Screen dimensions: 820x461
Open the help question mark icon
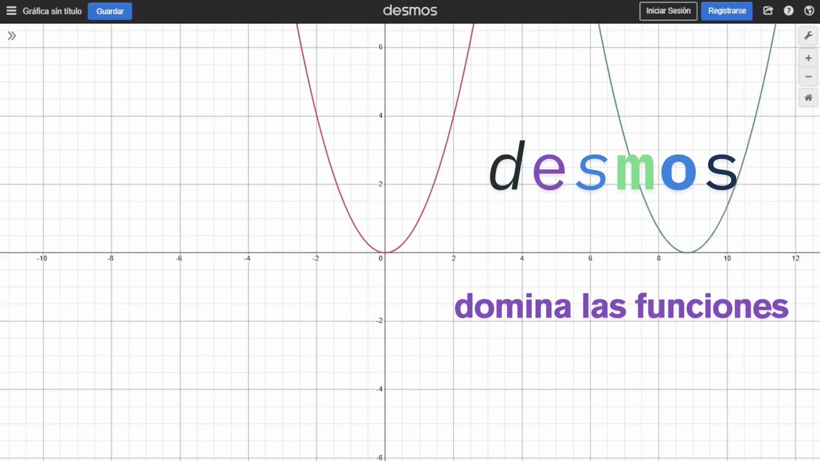click(x=788, y=11)
